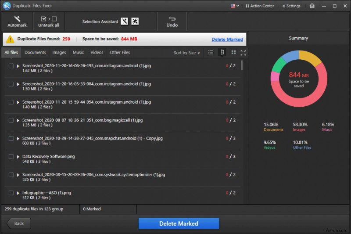The height and width of the screenshot is (234, 351).
Task: Check Screenshot 15-59-44-054 instagram group
Action: 11,102
